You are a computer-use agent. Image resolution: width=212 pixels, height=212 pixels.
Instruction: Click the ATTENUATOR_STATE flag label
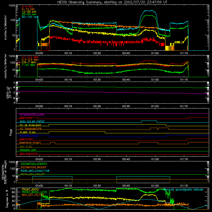tap(32, 115)
